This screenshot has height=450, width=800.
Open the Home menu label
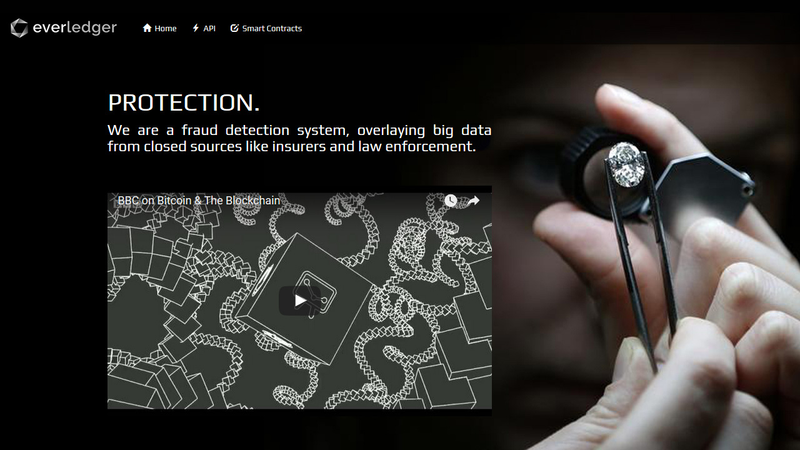166,28
